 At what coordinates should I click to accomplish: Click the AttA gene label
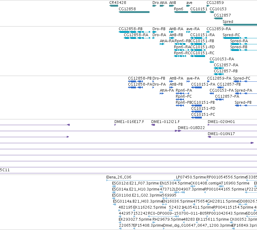(163, 3)
